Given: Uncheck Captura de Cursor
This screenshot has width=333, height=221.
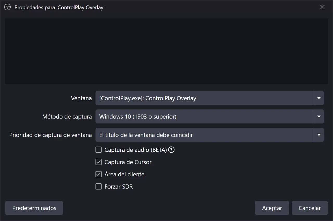Looking at the screenshot, I should [99, 162].
